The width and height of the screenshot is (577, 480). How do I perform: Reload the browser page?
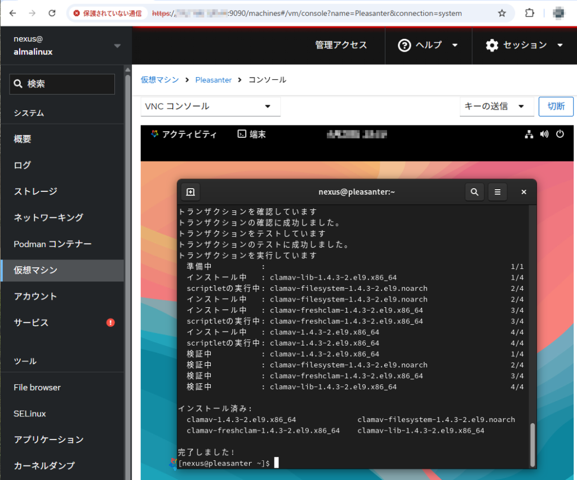(52, 13)
